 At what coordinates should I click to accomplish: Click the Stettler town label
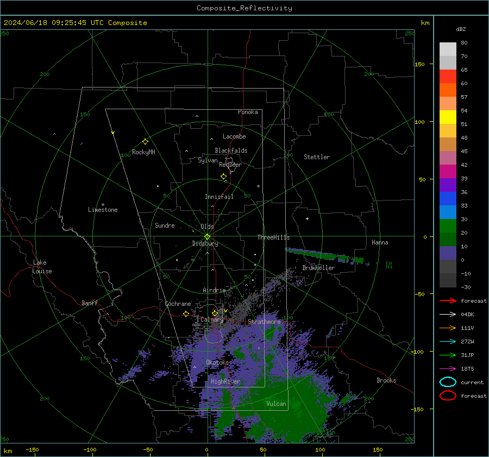(x=317, y=157)
